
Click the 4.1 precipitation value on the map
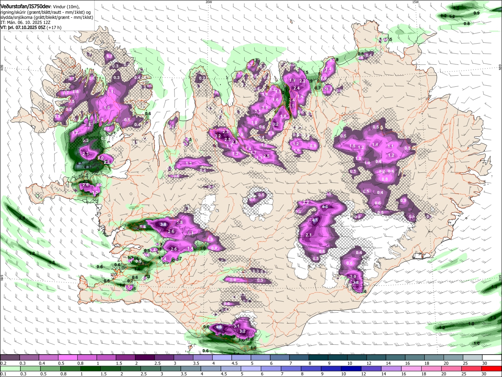point(315,221)
